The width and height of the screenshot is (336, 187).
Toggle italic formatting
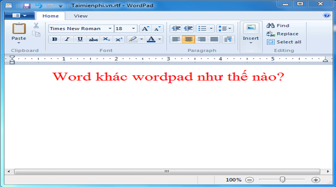pos(67,39)
